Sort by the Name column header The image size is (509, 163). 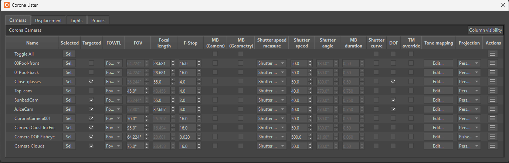tap(32, 43)
